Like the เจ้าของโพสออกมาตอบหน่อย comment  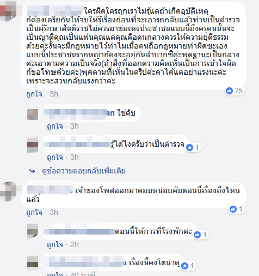tap(34, 212)
